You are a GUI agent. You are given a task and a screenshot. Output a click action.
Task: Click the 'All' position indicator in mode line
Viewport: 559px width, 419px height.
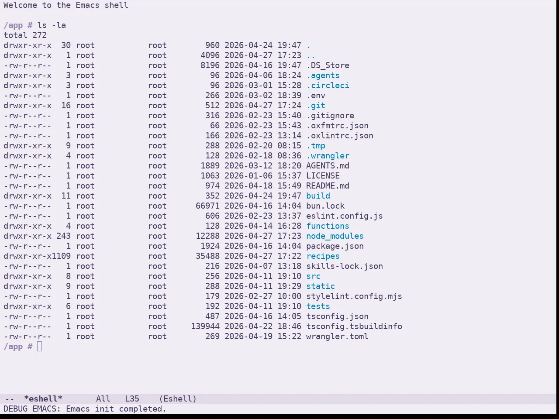point(103,399)
